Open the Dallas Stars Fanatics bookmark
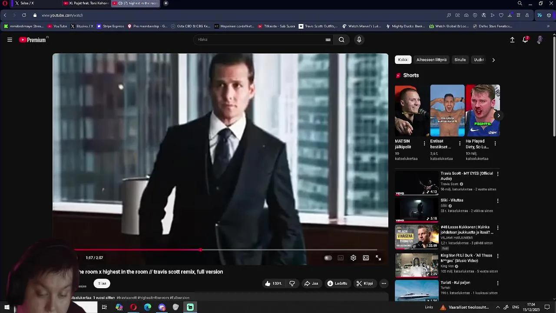The height and width of the screenshot is (313, 556). point(492,26)
